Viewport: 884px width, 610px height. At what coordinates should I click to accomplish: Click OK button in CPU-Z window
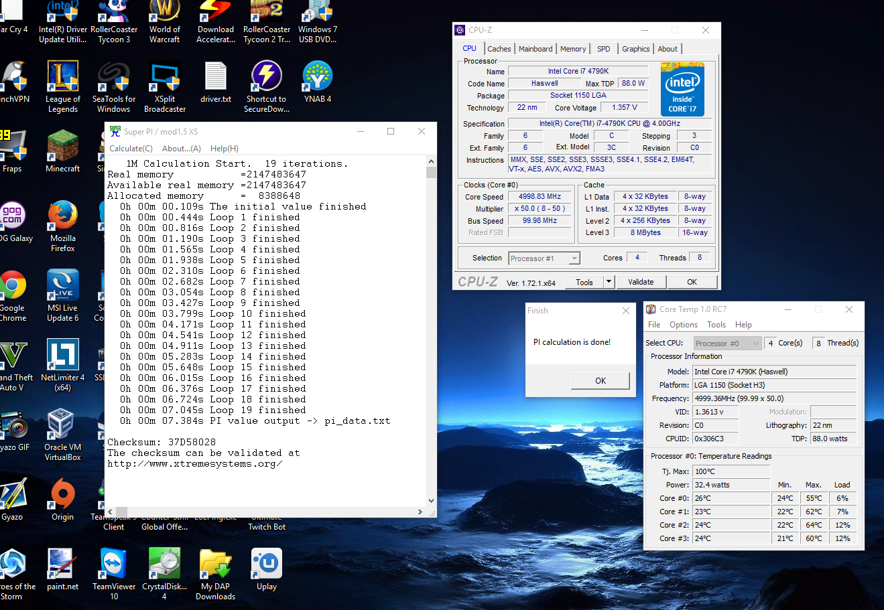(692, 282)
